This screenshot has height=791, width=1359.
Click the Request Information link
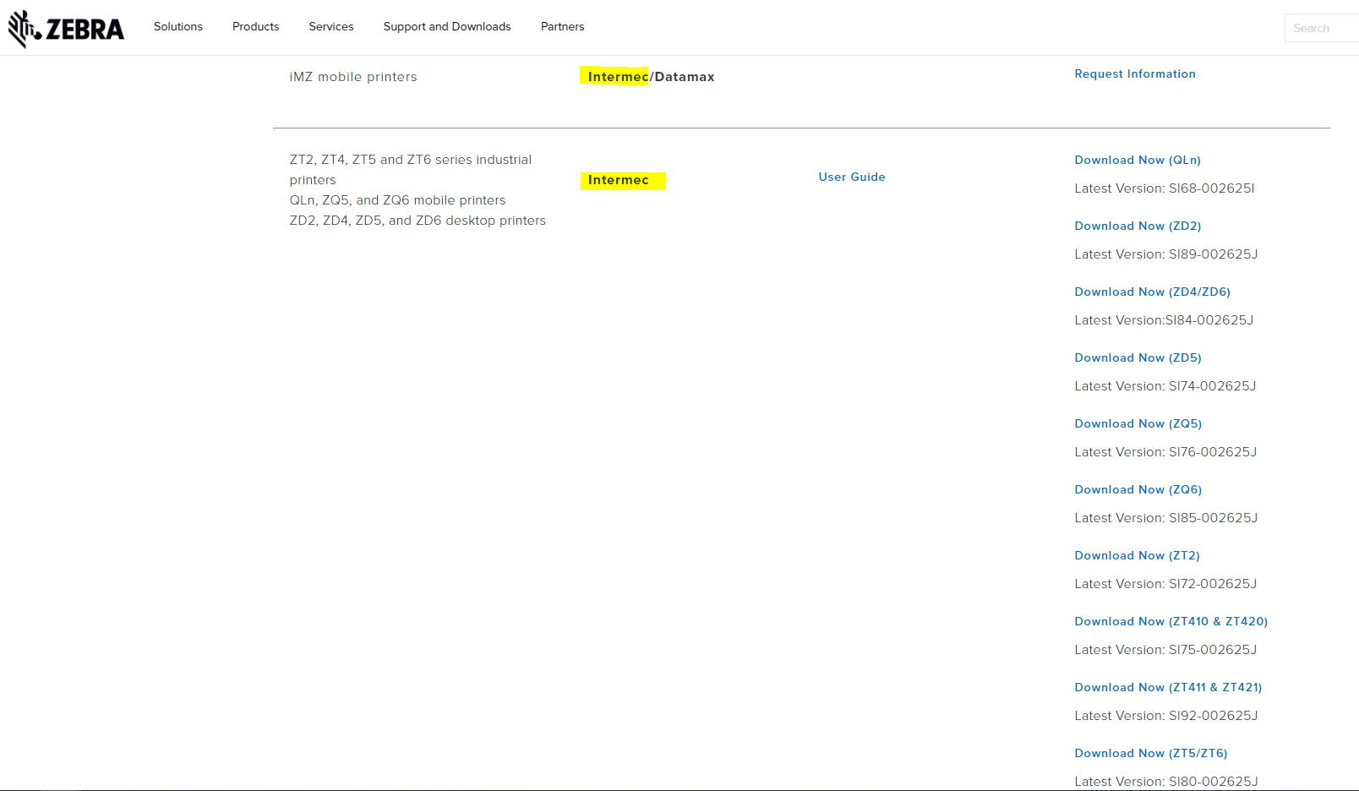point(1134,74)
